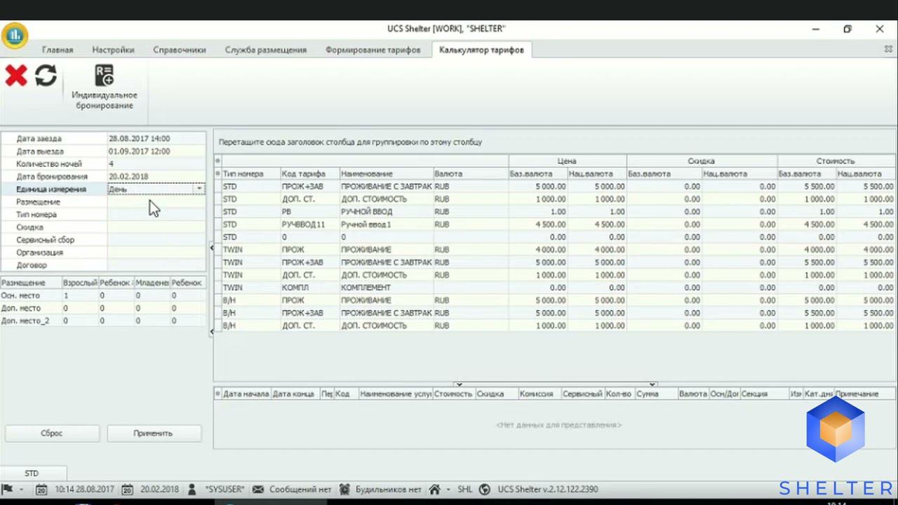This screenshot has width=898, height=505.
Task: Sort by Код тарифа column header
Action: click(309, 173)
